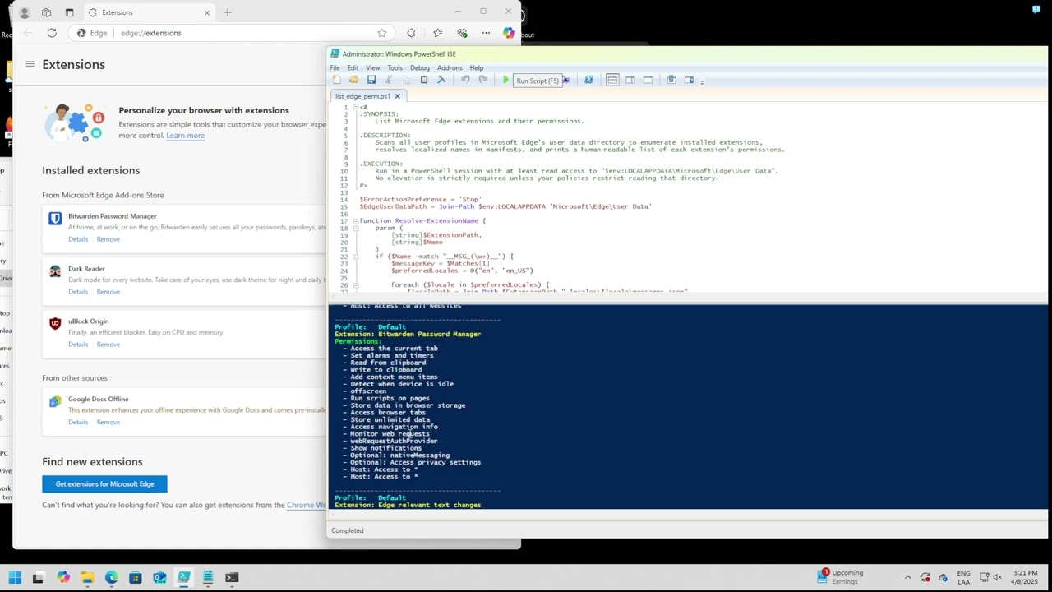1052x592 pixels.
Task: Refresh the Edge extensions page
Action: point(52,33)
